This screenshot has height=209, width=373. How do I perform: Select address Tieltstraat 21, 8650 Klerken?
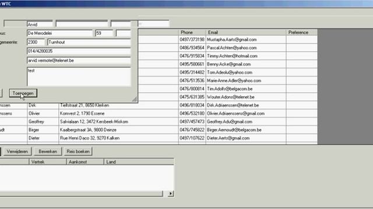[x=85, y=106]
